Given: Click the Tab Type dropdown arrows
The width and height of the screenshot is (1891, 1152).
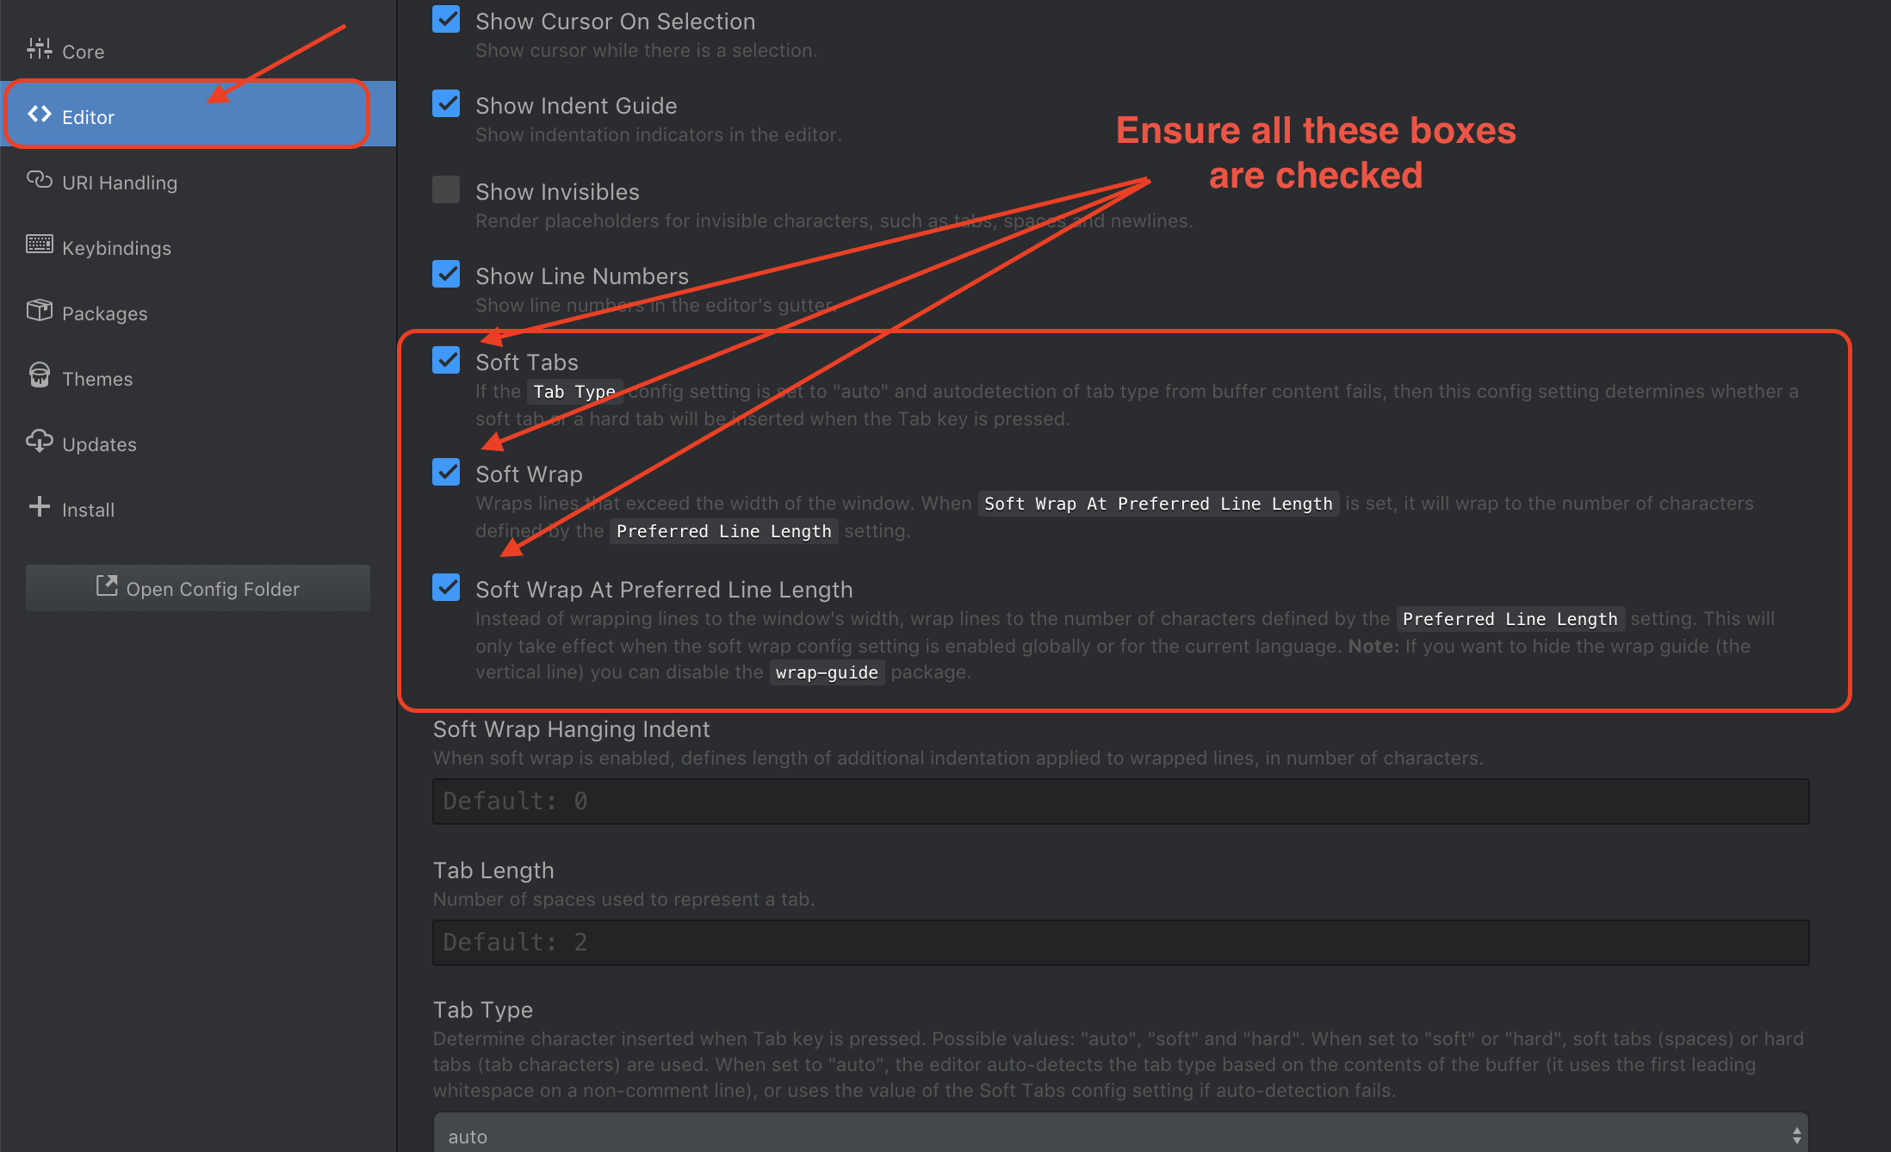Looking at the screenshot, I should tap(1796, 1136).
